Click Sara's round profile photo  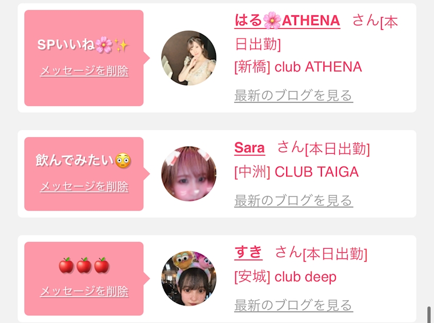(x=189, y=174)
